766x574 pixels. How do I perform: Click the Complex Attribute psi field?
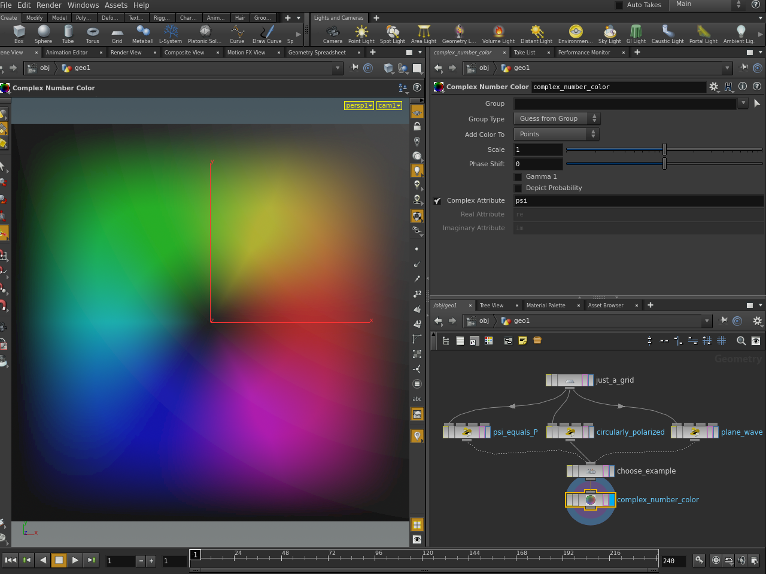point(639,201)
